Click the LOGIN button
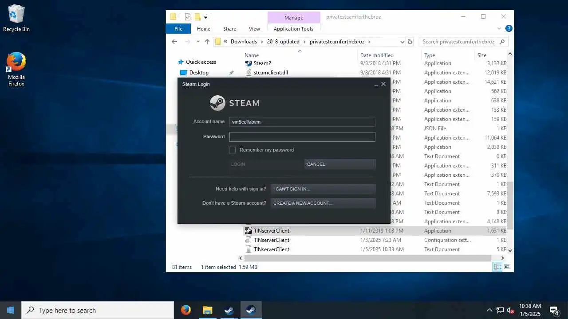Screen dimensions: 568x319 tap(265, 164)
